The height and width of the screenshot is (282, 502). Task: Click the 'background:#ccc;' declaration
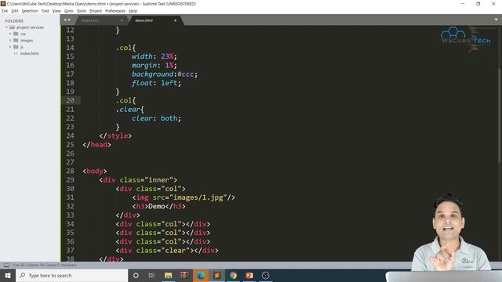165,74
